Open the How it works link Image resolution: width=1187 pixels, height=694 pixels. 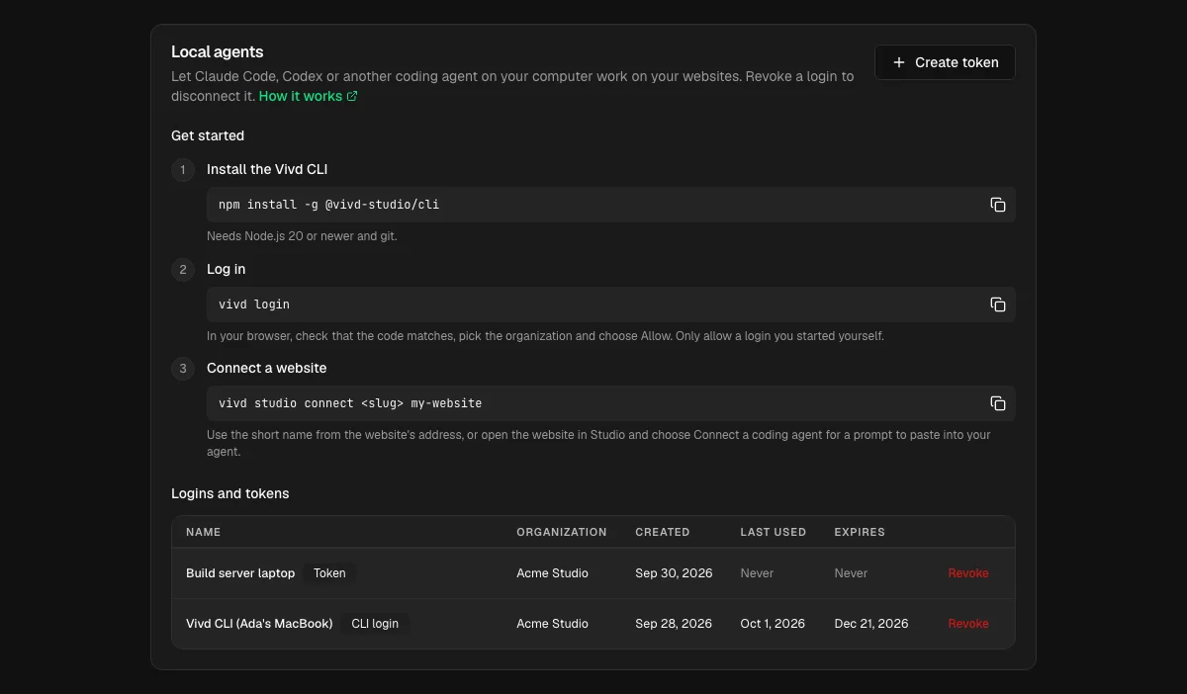coord(308,96)
